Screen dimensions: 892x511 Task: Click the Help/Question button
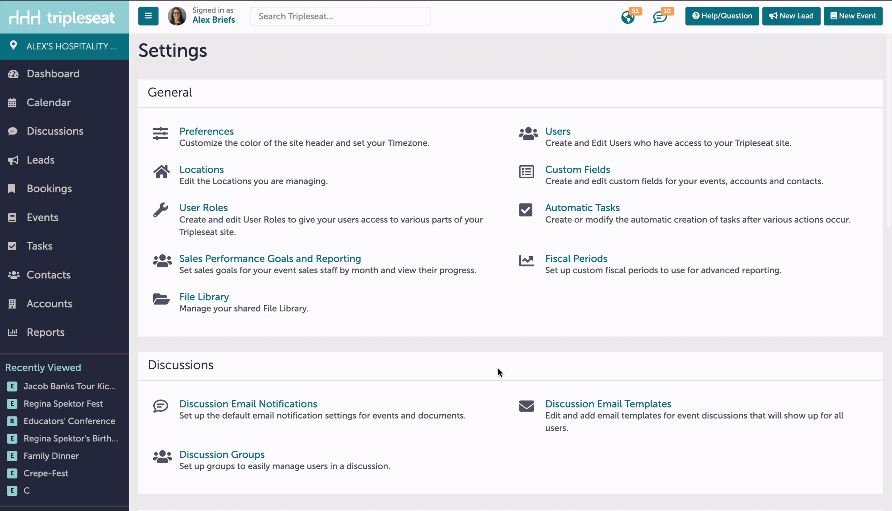[x=722, y=16]
